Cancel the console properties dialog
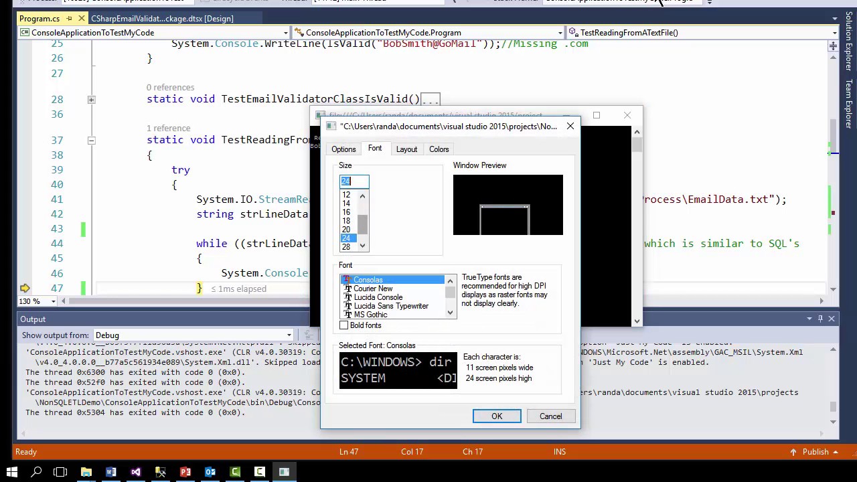The width and height of the screenshot is (857, 482). (551, 416)
